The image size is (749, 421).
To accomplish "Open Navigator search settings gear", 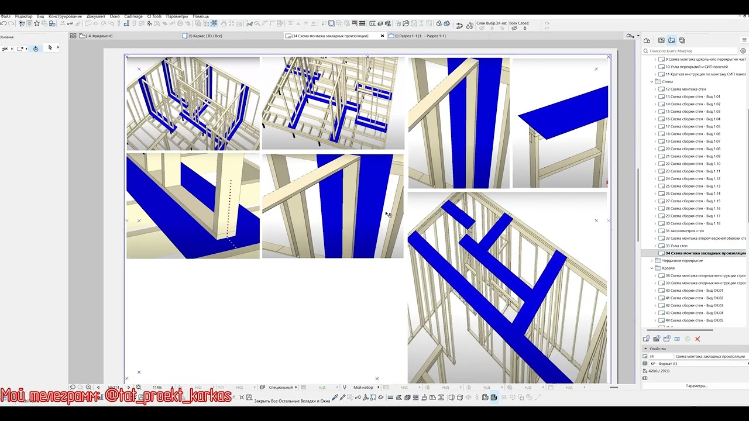I will click(x=743, y=51).
